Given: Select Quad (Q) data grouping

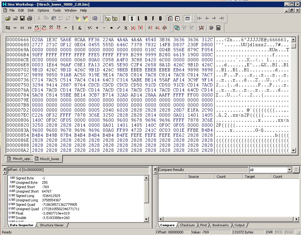Looking at the screenshot, I should 146,19.
